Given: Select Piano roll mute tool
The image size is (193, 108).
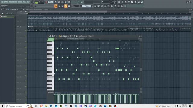Looking at the screenshot, I should [68, 36].
